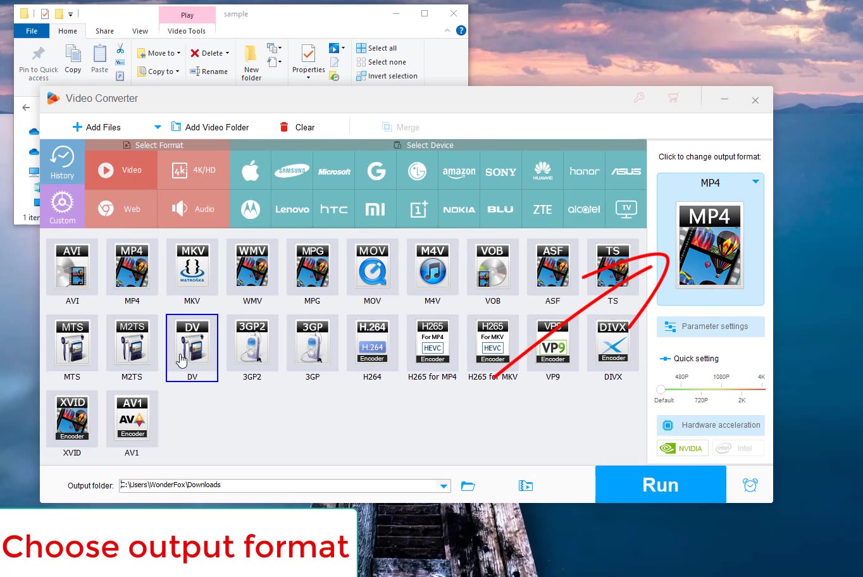Toggle NVIDIA hardware acceleration

click(682, 448)
